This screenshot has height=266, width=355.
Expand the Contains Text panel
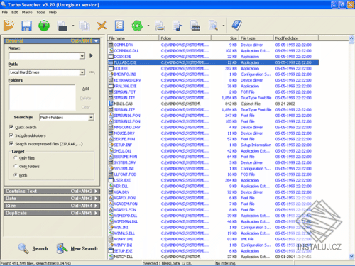click(52, 191)
